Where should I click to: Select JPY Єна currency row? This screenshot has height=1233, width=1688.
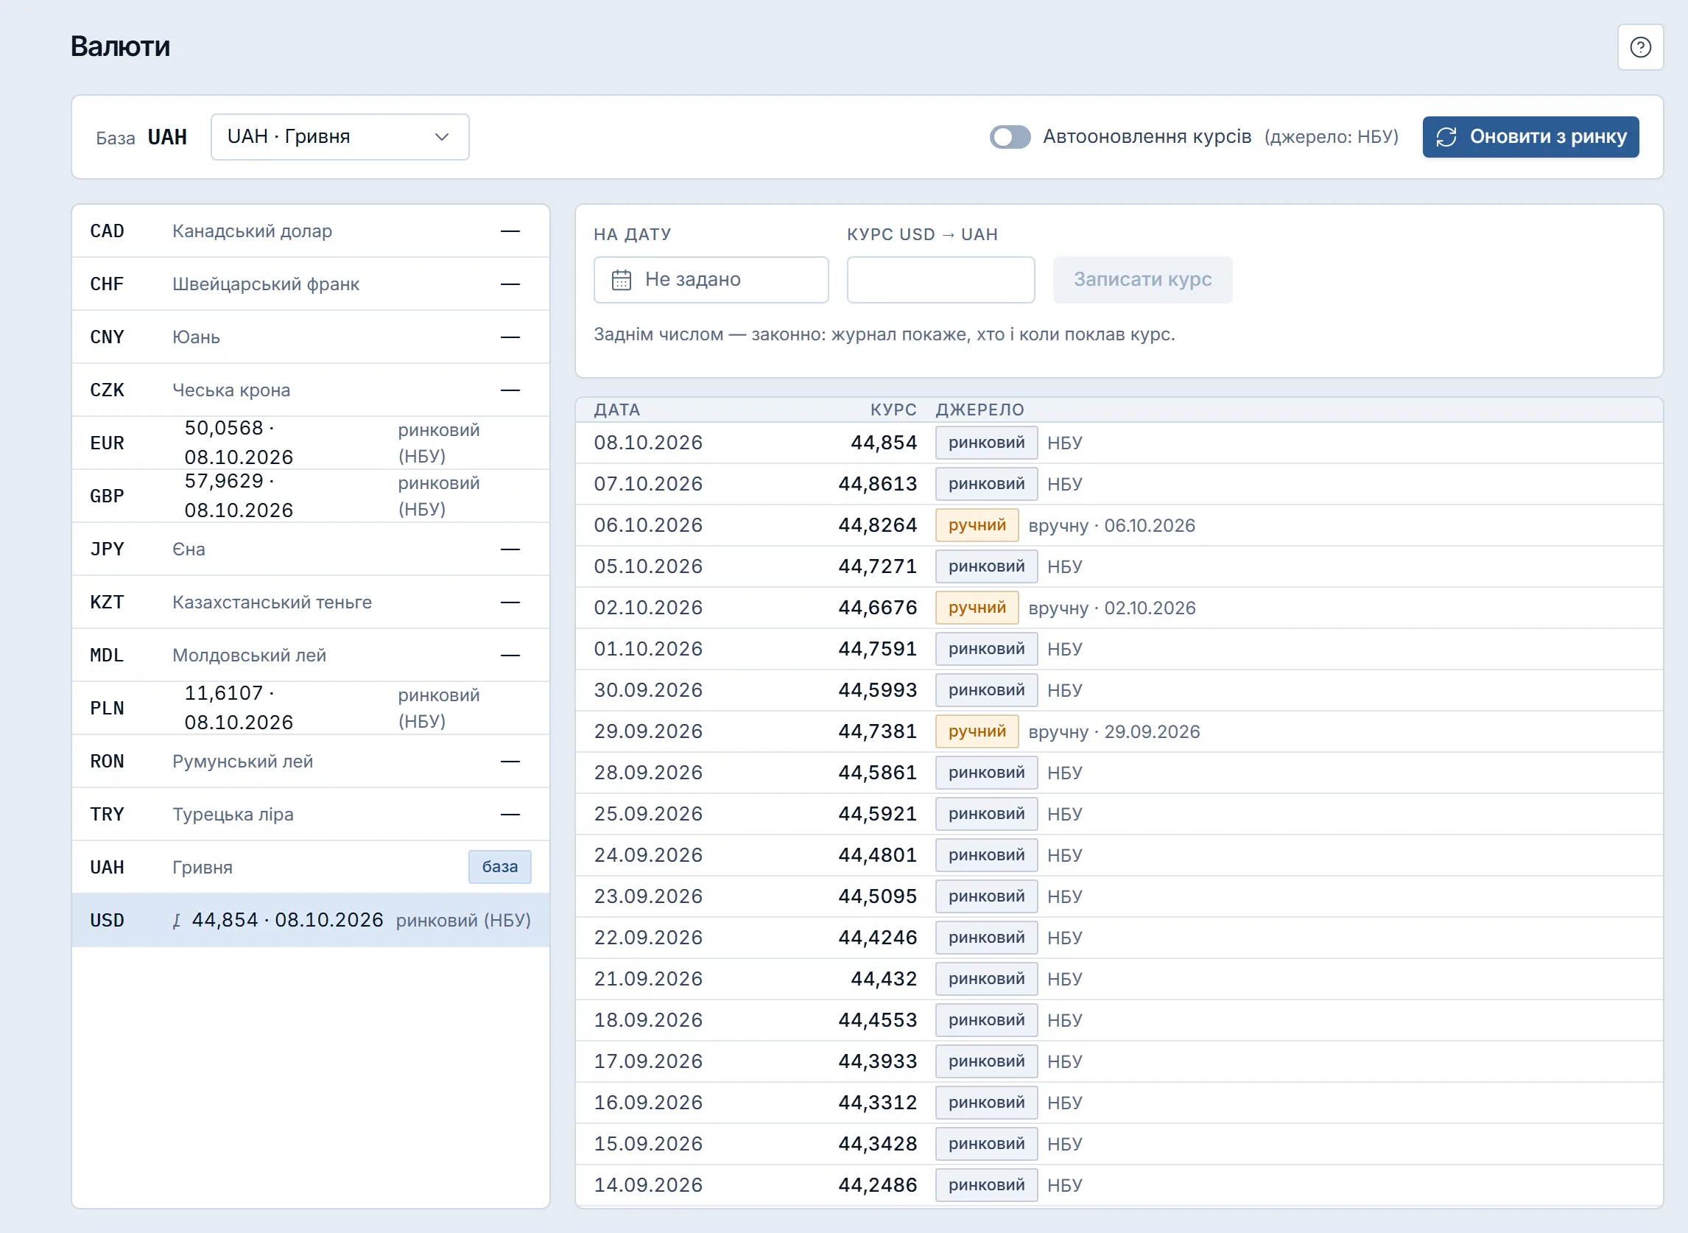[x=311, y=549]
